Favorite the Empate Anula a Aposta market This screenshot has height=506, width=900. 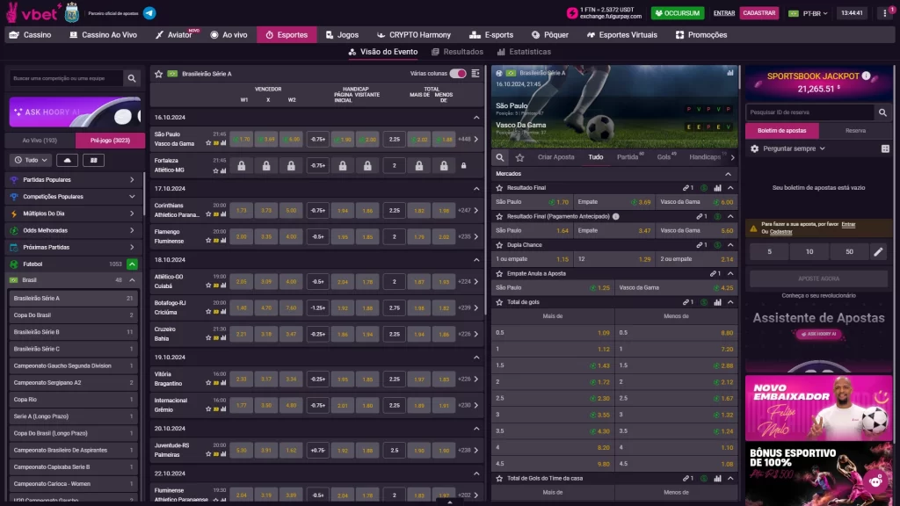499,274
